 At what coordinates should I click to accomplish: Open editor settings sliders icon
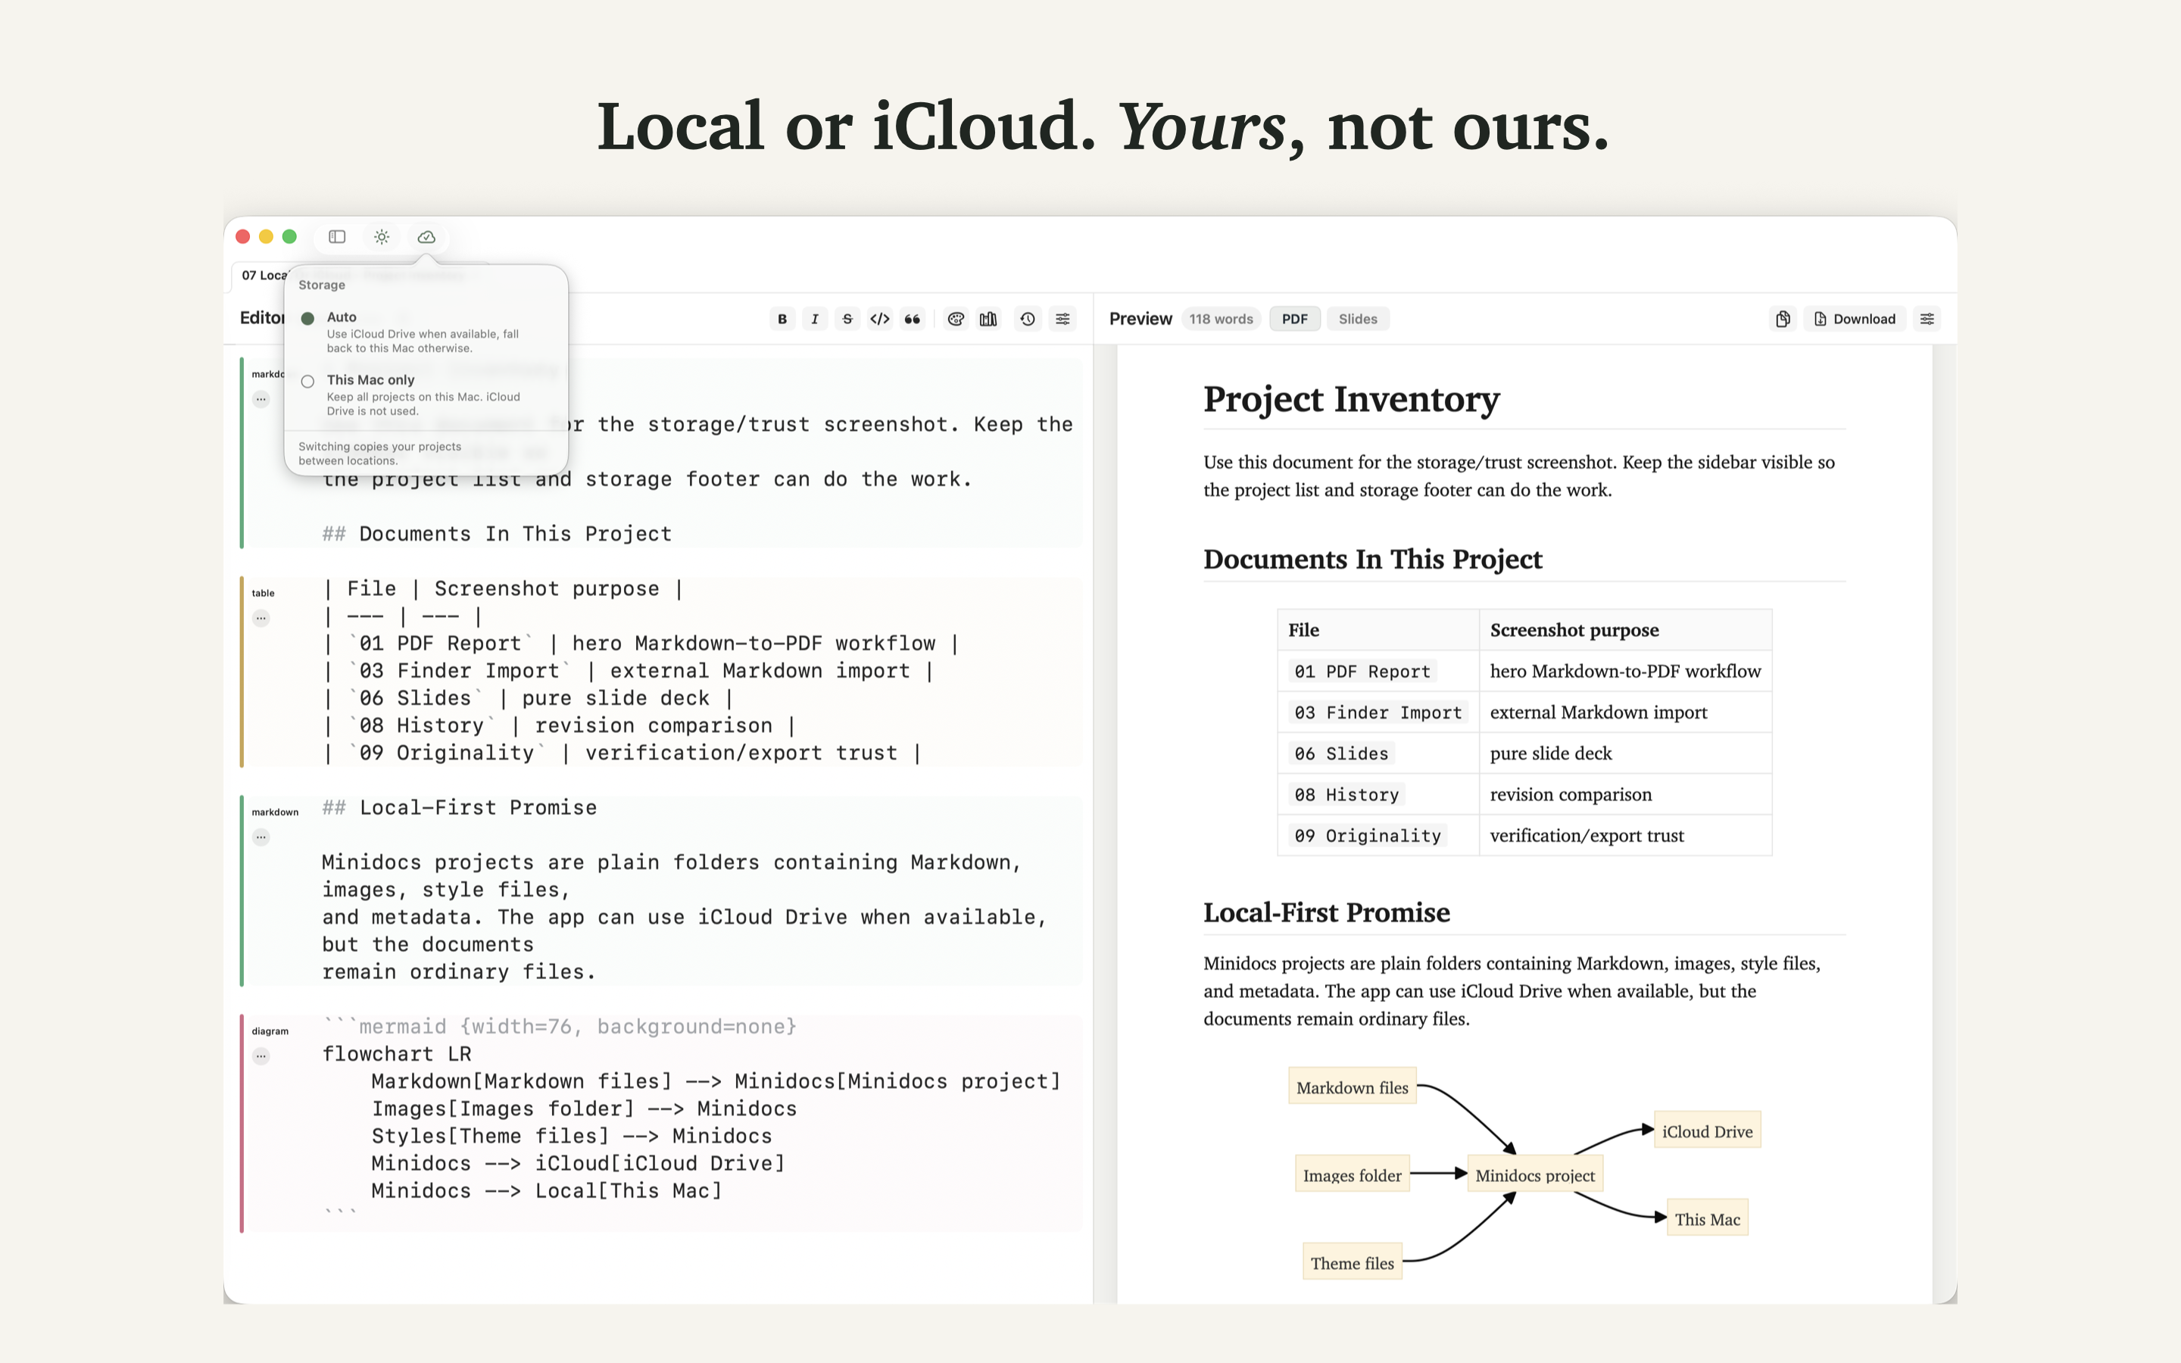[1063, 319]
